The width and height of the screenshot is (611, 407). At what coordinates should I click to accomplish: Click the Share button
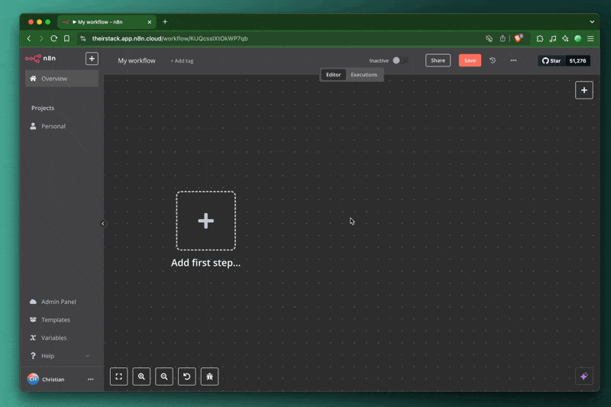point(438,60)
